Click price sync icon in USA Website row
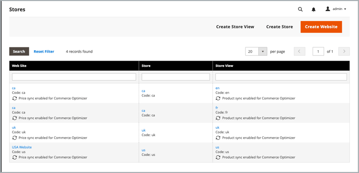This screenshot has width=359, height=173. click(14, 157)
